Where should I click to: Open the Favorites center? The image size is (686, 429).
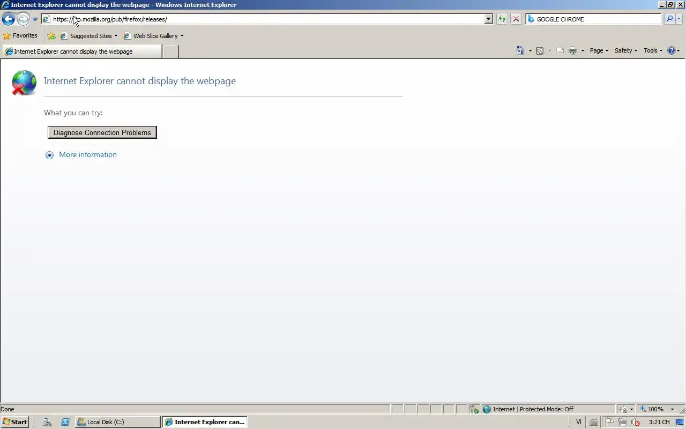(x=20, y=36)
